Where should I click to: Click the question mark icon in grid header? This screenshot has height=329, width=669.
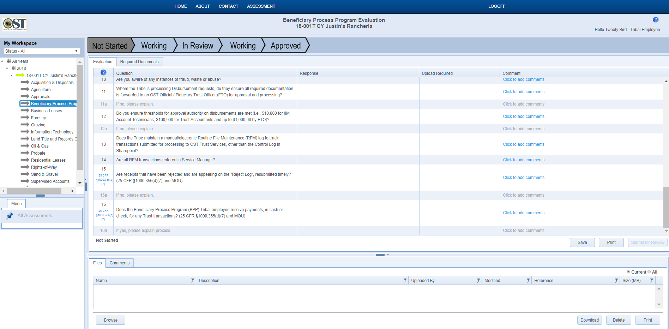[x=103, y=72]
